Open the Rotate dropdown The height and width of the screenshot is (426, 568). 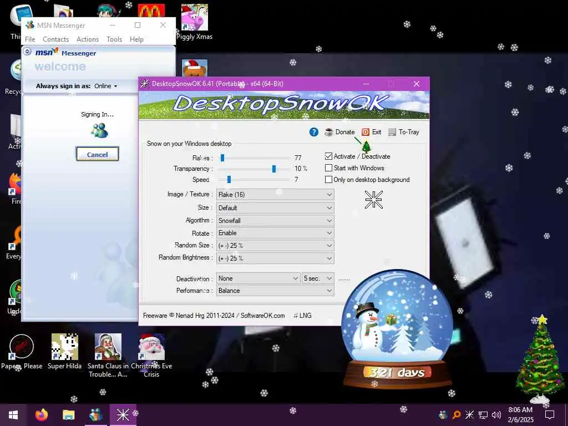[275, 233]
